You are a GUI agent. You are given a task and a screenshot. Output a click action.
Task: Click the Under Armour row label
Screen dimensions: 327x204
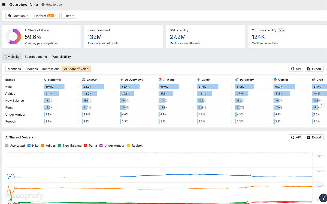pos(16,115)
